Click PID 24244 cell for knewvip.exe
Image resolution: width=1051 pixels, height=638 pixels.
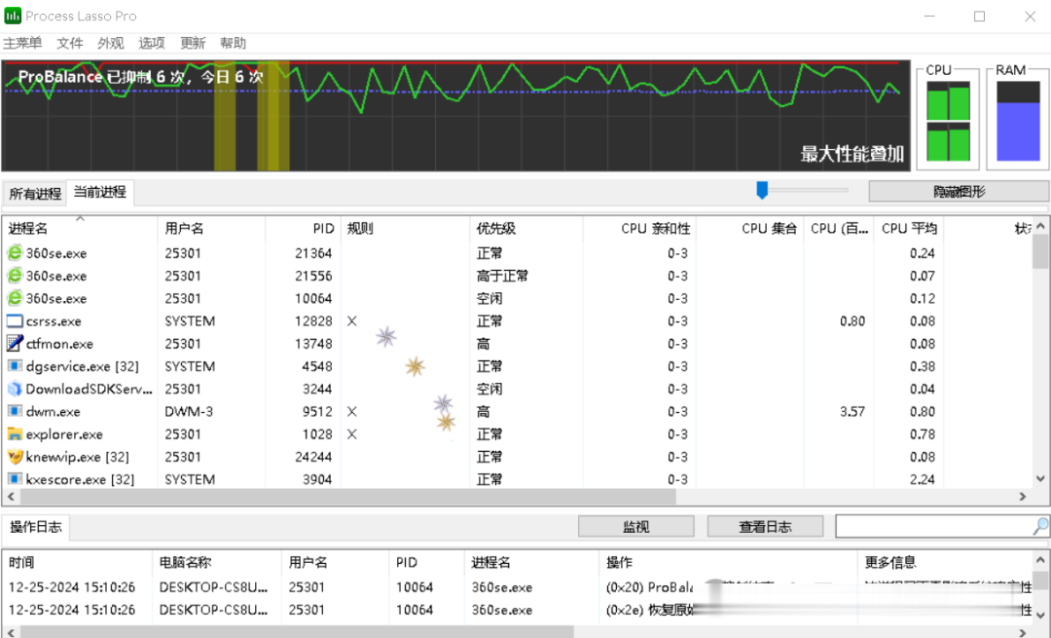[313, 457]
